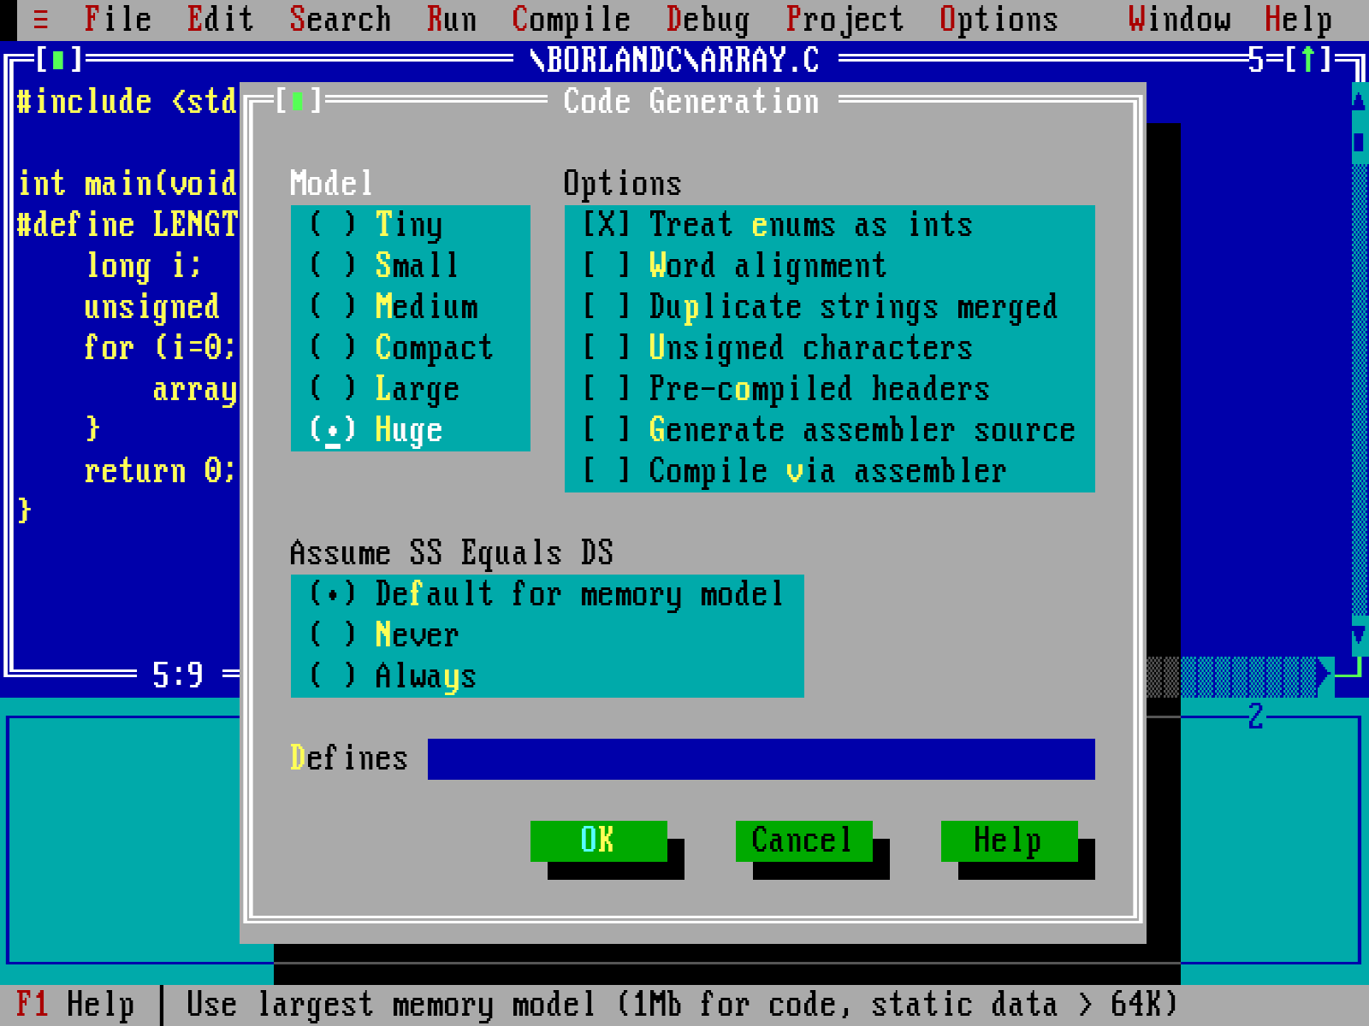This screenshot has width=1369, height=1026.
Task: Zoom the ARRAY.C editor window arrow icon
Action: click(1307, 60)
